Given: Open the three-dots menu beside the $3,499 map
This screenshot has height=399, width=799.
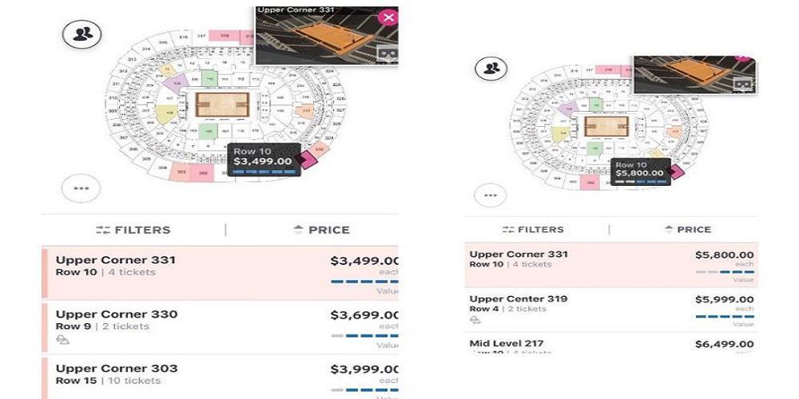Looking at the screenshot, I should 81,189.
